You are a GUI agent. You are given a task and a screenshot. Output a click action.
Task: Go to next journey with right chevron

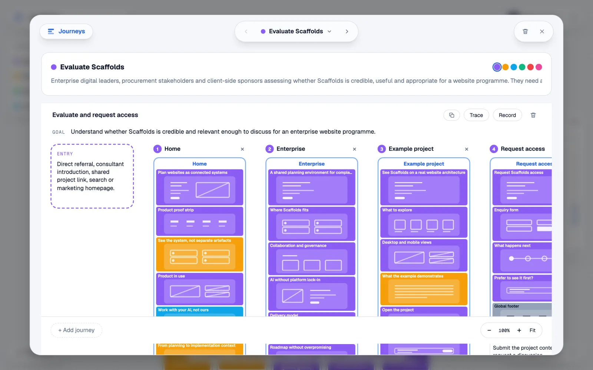(x=347, y=31)
